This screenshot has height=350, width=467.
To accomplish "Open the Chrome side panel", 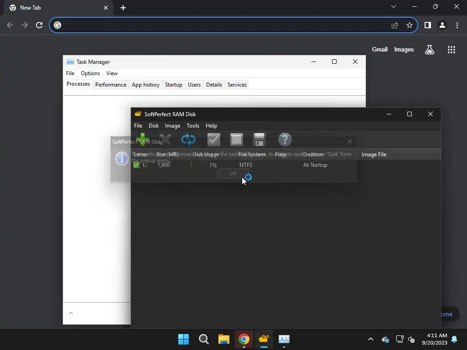I will point(428,25).
